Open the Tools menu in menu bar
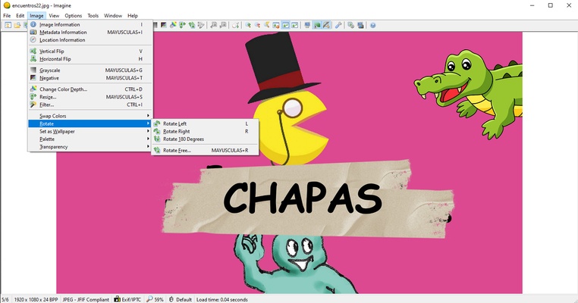Viewport: 578px width, 303px height. (x=93, y=15)
